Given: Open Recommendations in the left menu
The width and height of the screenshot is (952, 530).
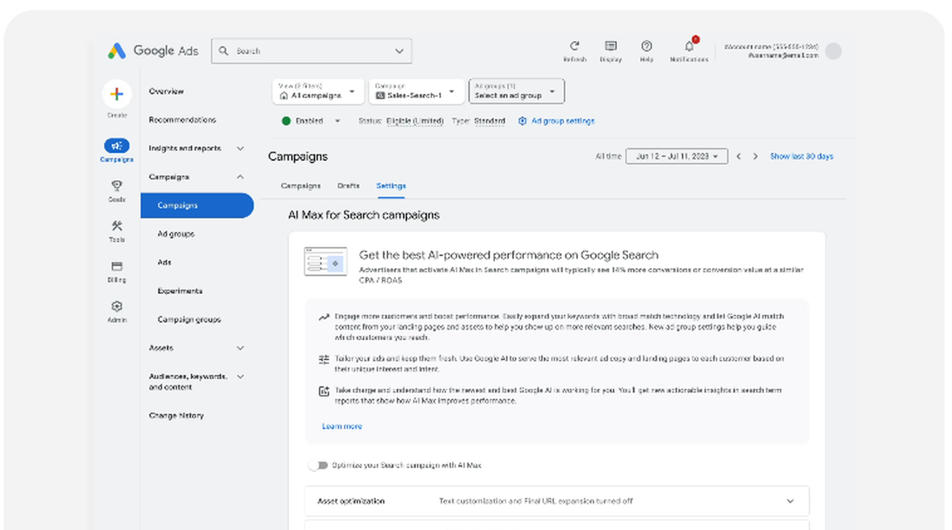Looking at the screenshot, I should click(182, 120).
